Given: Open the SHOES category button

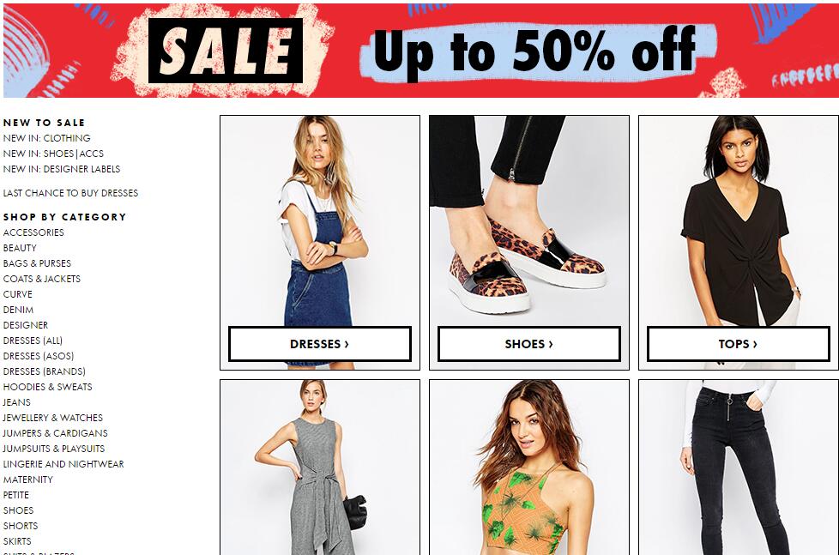Looking at the screenshot, I should [528, 344].
